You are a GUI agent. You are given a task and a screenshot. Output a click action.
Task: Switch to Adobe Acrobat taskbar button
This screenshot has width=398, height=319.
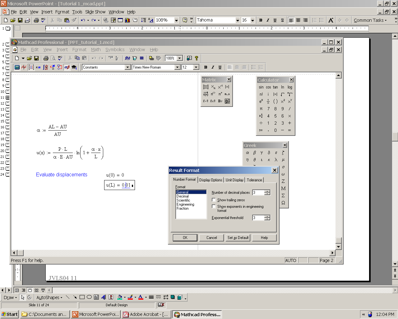point(146,314)
